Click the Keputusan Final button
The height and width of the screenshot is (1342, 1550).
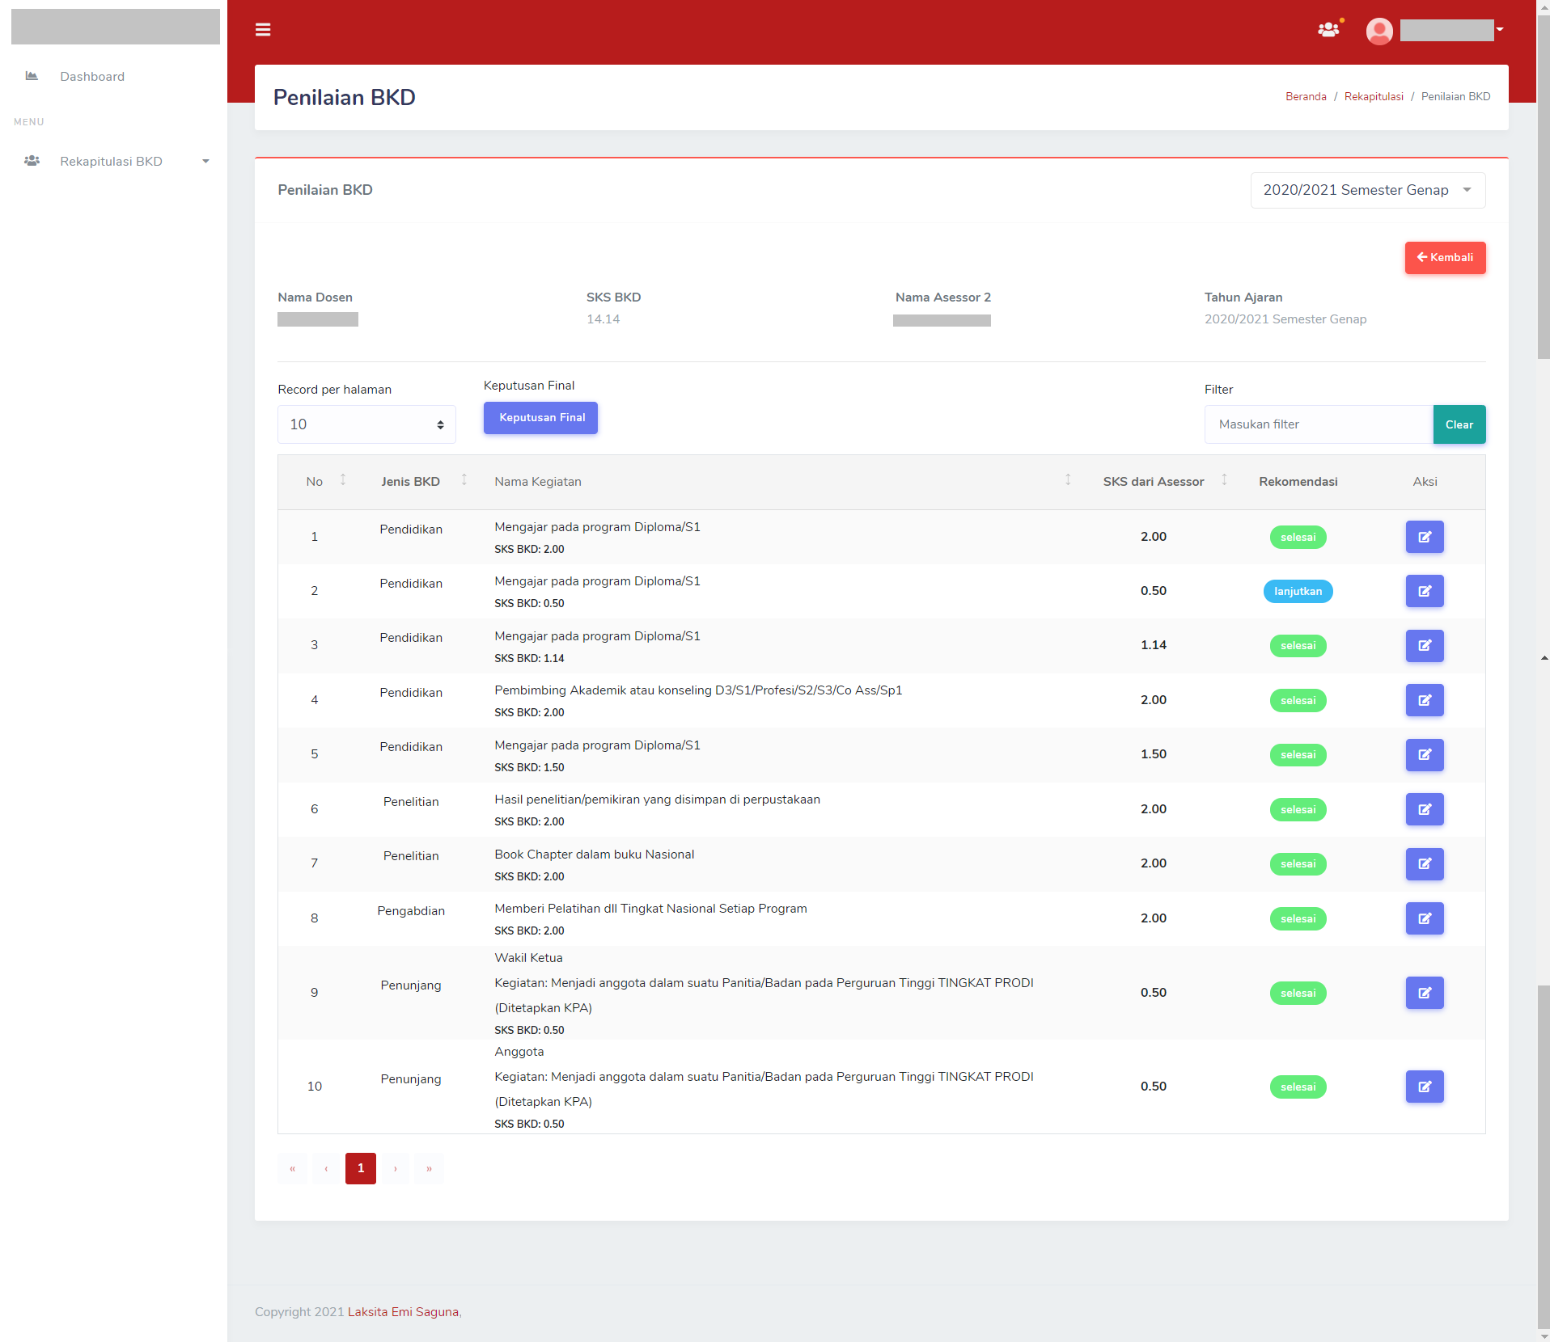point(541,418)
